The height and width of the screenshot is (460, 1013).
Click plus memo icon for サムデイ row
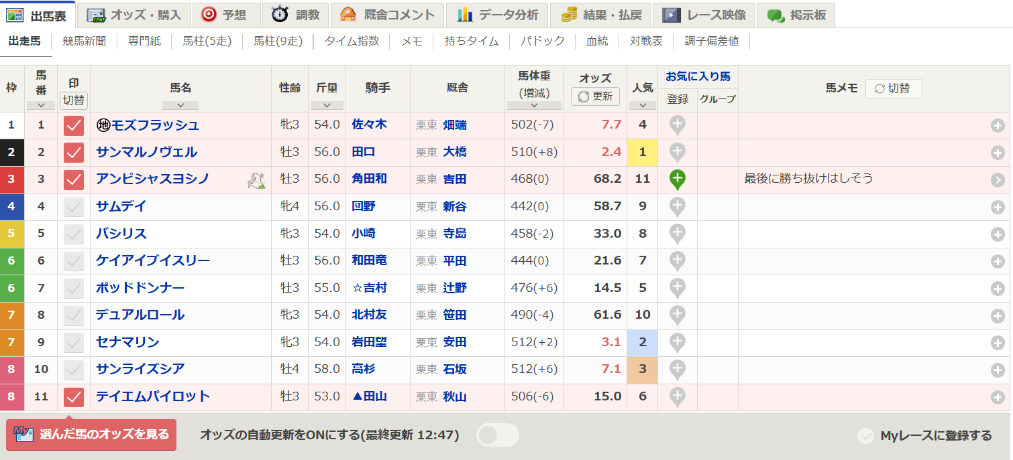click(998, 207)
